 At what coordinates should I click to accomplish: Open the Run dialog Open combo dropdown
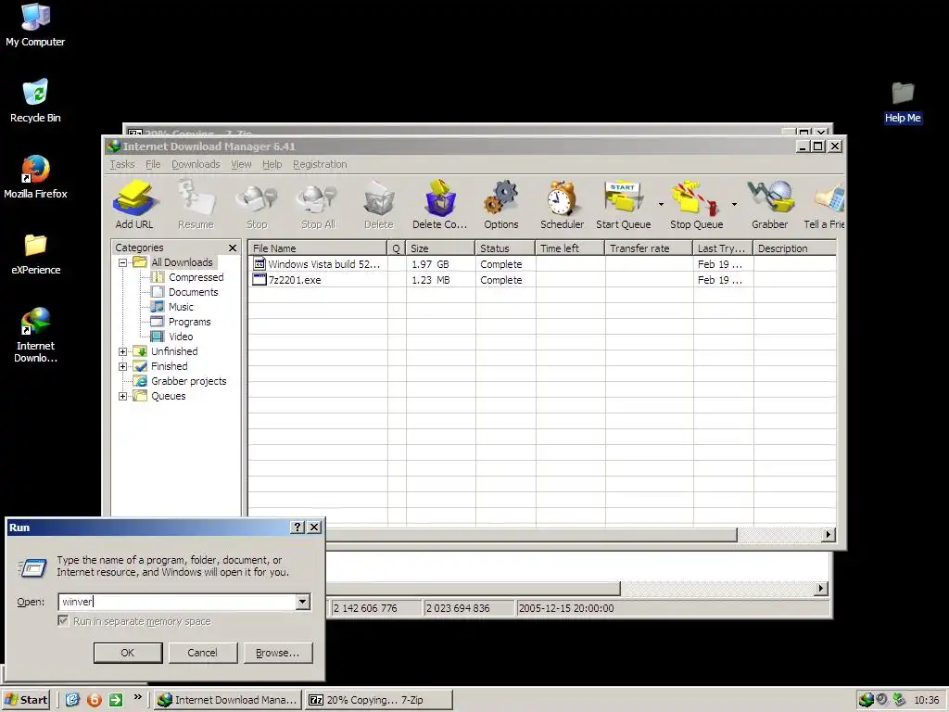[x=303, y=601]
